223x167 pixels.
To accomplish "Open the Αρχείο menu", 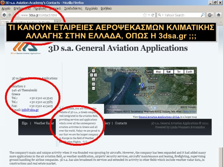I will [x=6, y=9].
